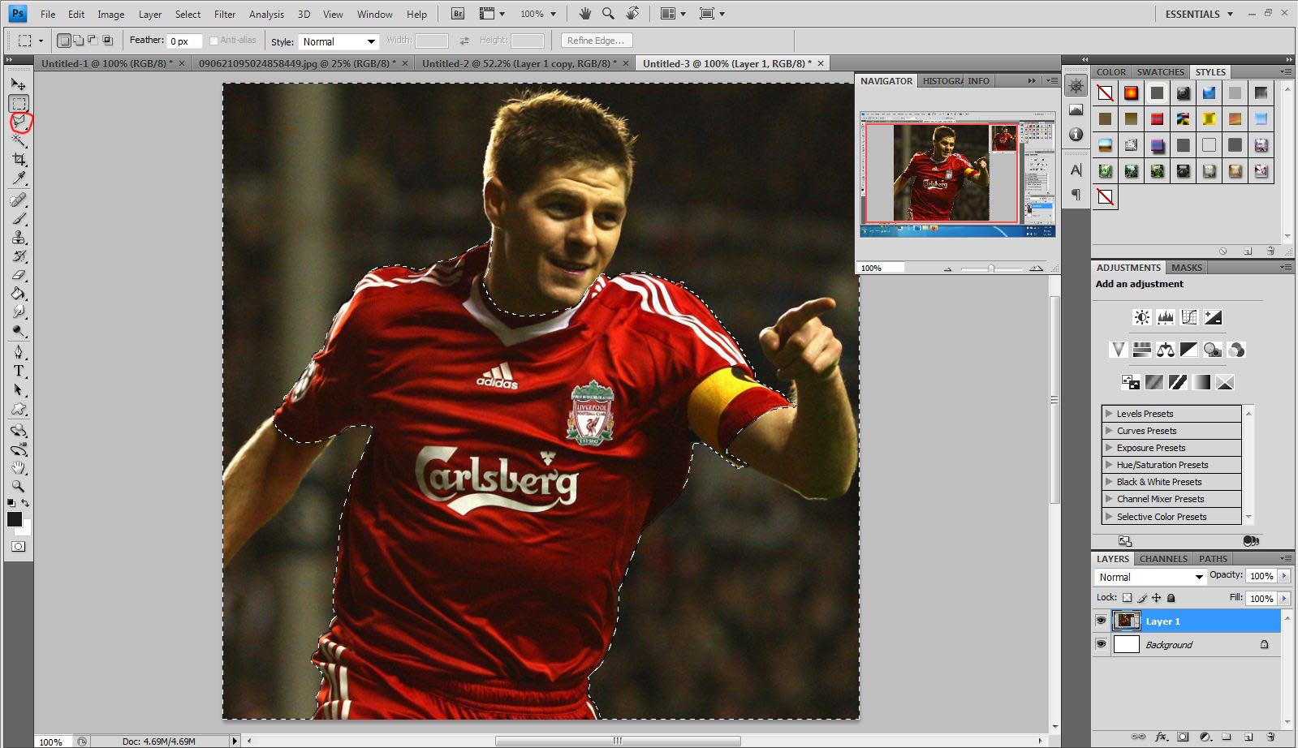Switch to the Swatches tab
1298x748 pixels.
(1160, 72)
